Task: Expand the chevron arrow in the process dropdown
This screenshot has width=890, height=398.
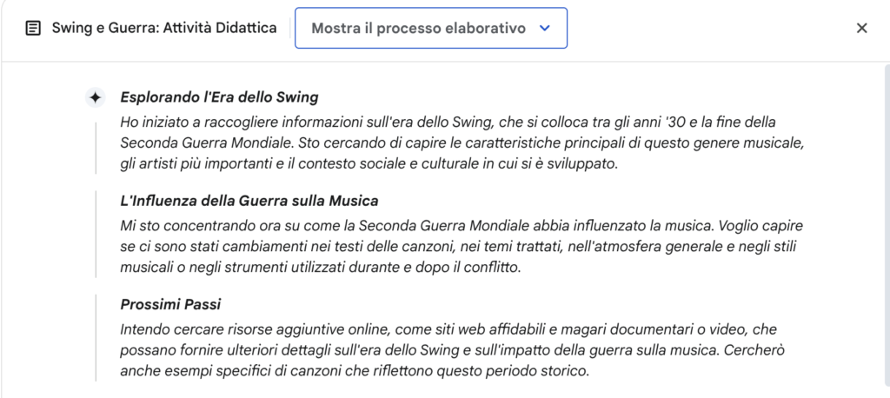Action: 544,28
